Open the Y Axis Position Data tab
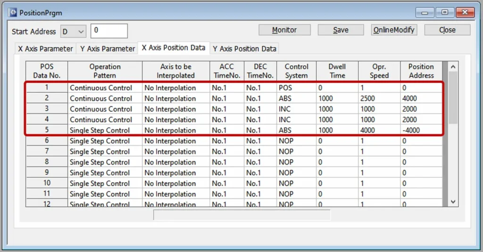The width and height of the screenshot is (483, 252). pyautogui.click(x=245, y=49)
